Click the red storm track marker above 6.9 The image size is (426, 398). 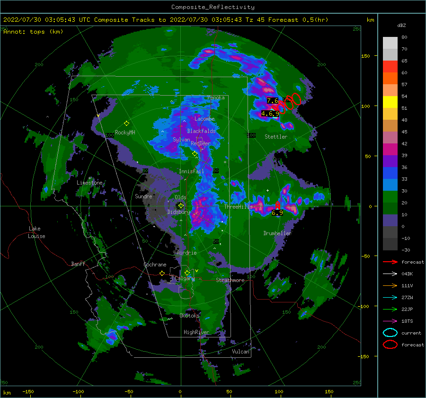click(x=277, y=205)
